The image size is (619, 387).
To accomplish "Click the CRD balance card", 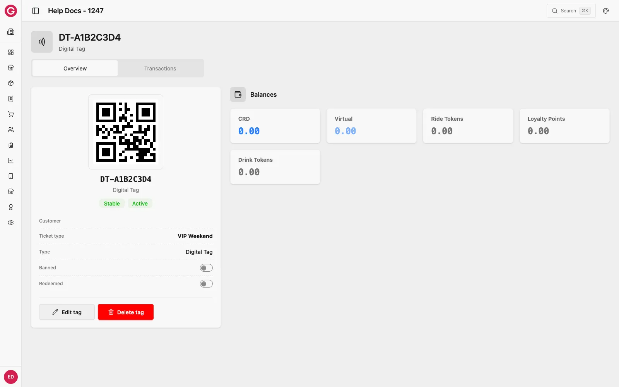I will pos(275,126).
